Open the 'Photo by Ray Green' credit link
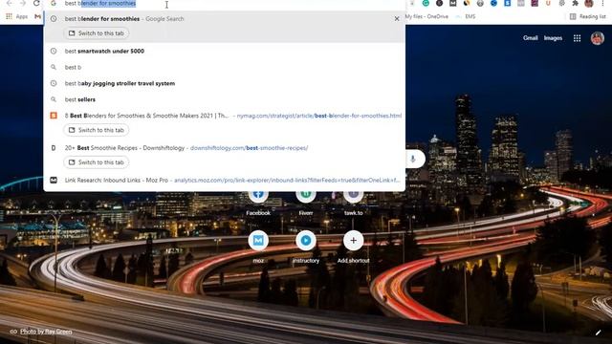This screenshot has height=344, width=612. tap(46, 332)
